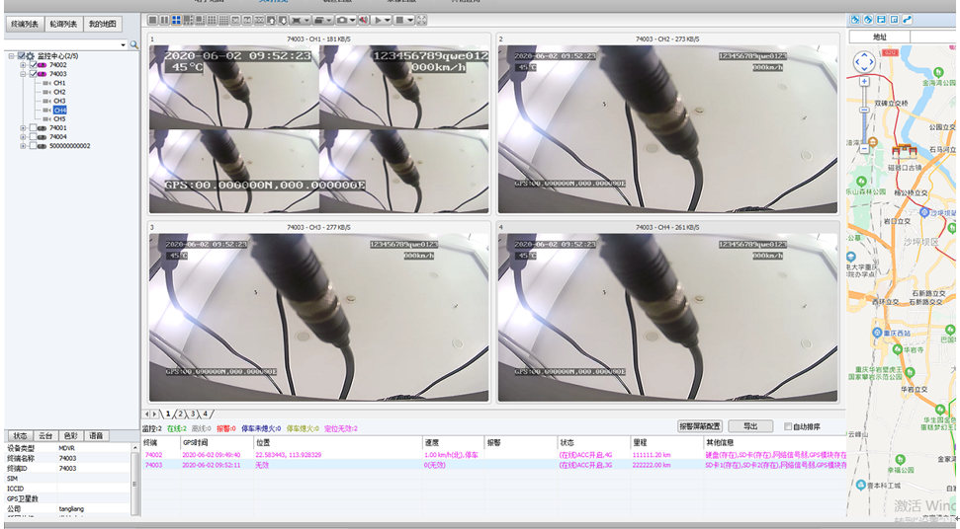Viewport: 960px width, 529px height.
Task: Check the 74004 terminal checkbox
Action: (33, 137)
